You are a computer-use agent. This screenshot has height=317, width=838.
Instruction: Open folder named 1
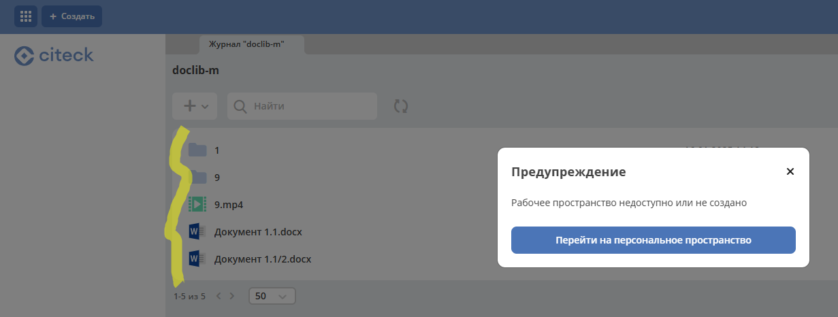tap(216, 150)
